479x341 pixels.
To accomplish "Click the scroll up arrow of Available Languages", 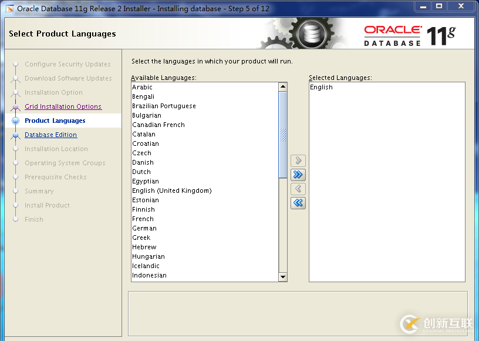I will [x=283, y=87].
